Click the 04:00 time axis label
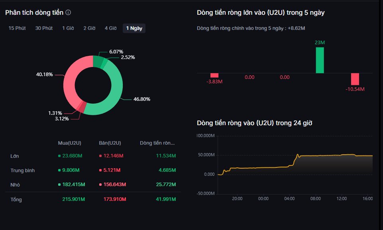The image size is (383, 230). click(289, 199)
